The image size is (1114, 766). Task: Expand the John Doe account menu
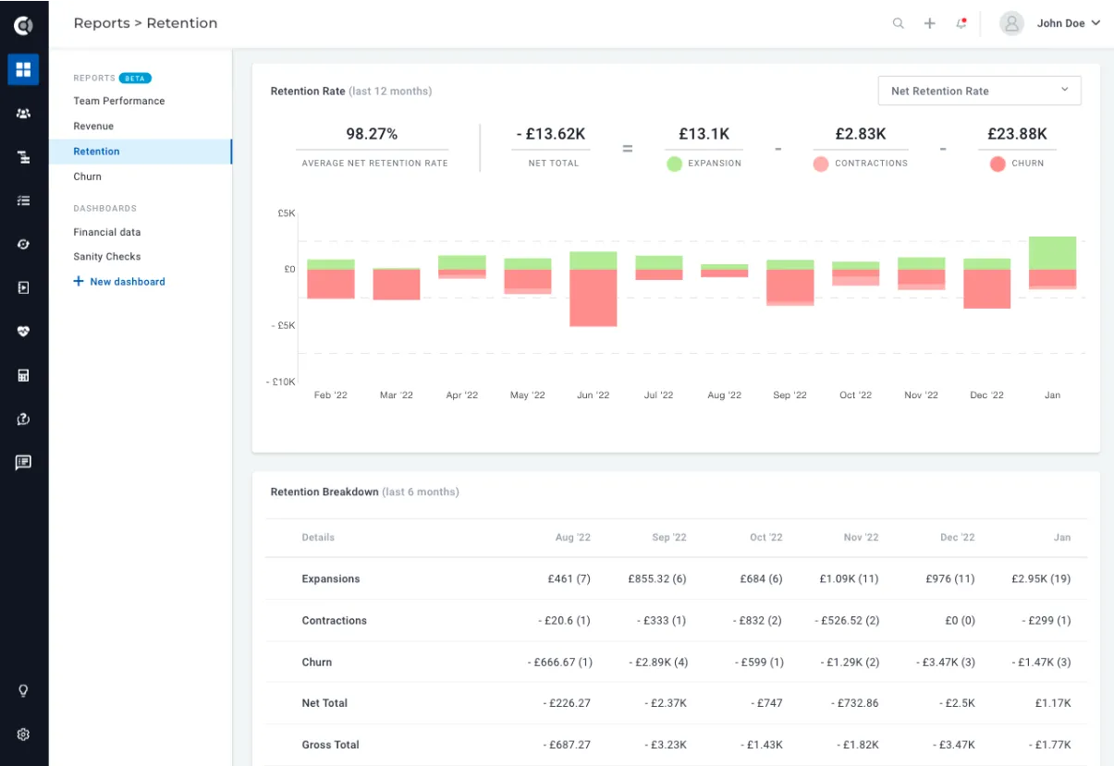tap(1069, 23)
